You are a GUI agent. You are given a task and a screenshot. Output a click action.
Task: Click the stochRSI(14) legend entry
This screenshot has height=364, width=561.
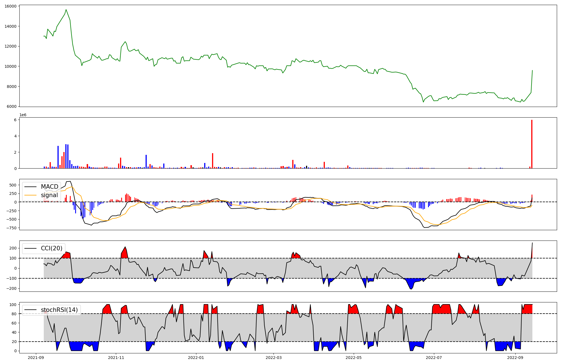point(59,310)
